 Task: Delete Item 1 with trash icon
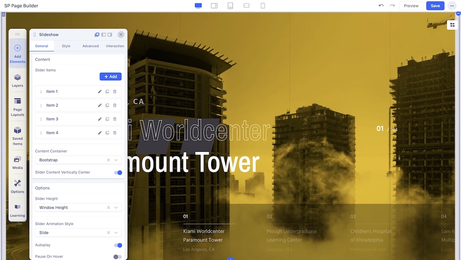point(115,91)
